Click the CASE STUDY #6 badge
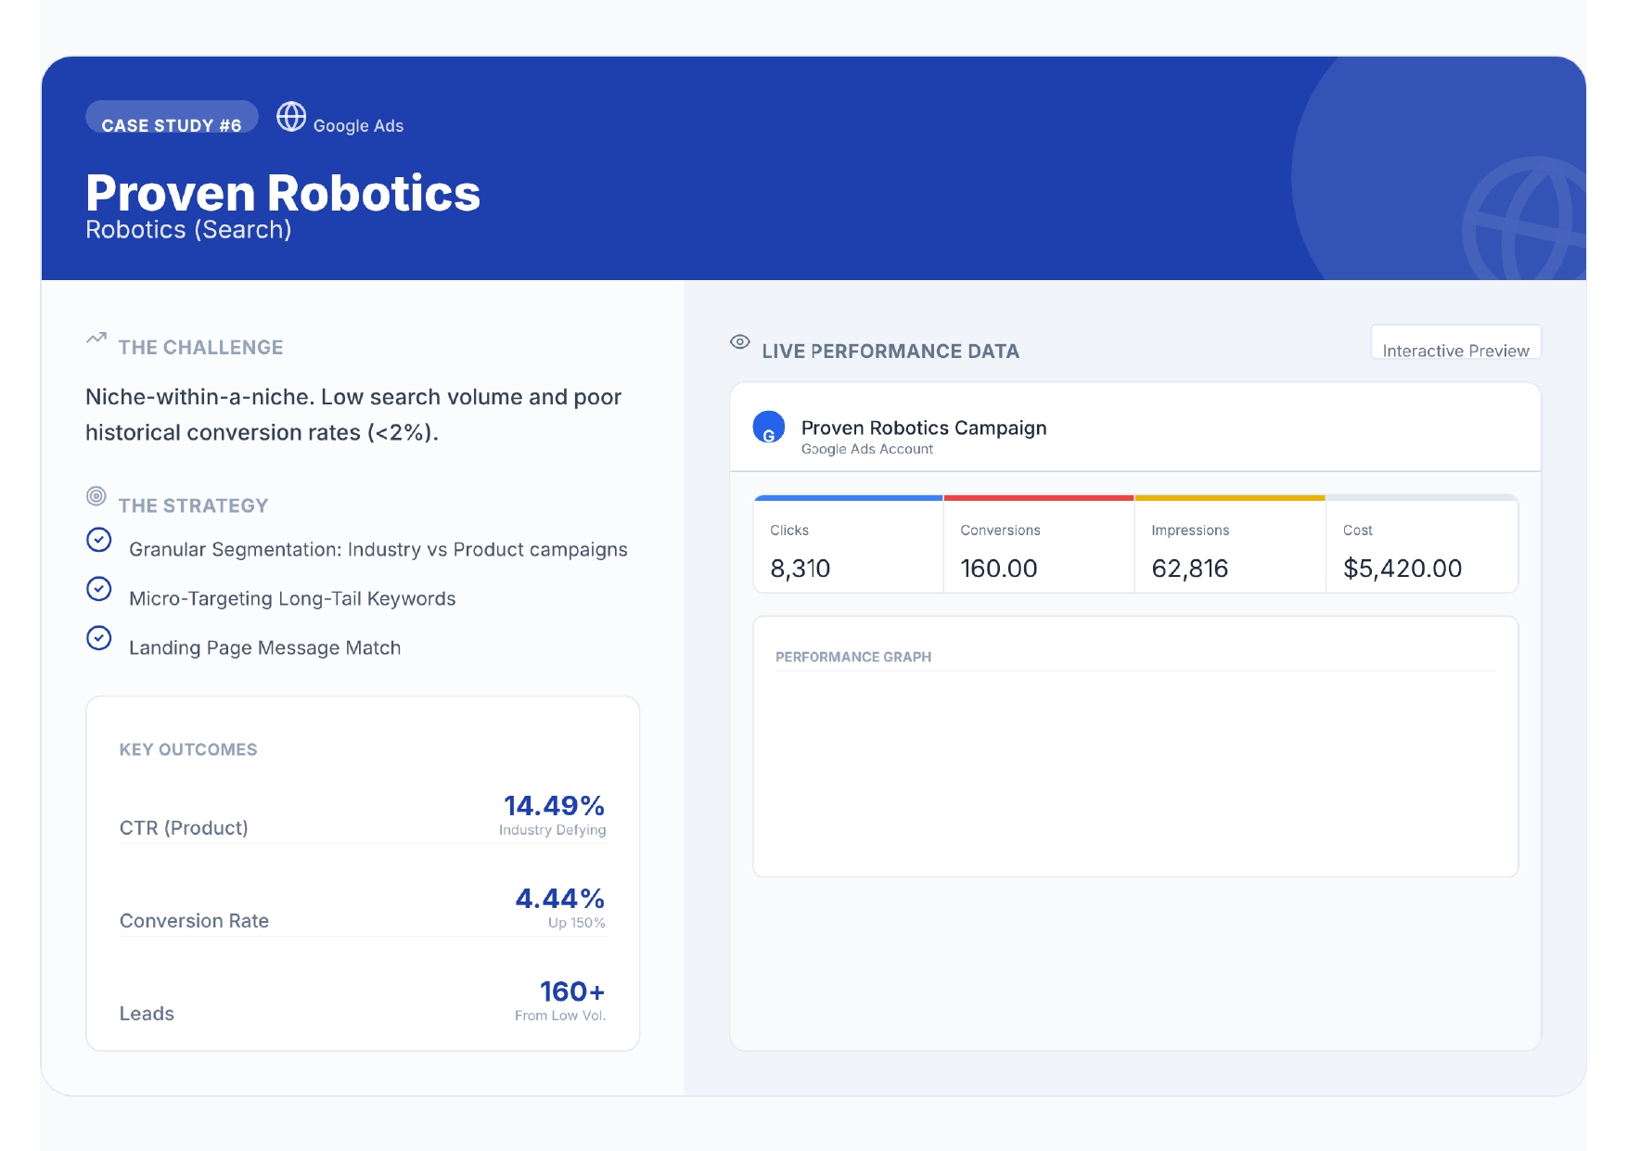1627x1151 pixels. click(172, 117)
